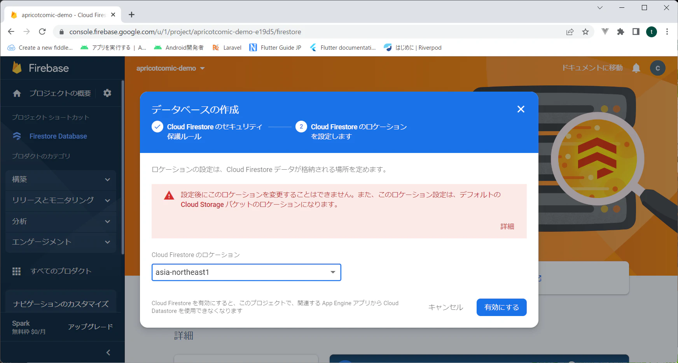Open project settings gear icon
The width and height of the screenshot is (678, 363).
(107, 93)
